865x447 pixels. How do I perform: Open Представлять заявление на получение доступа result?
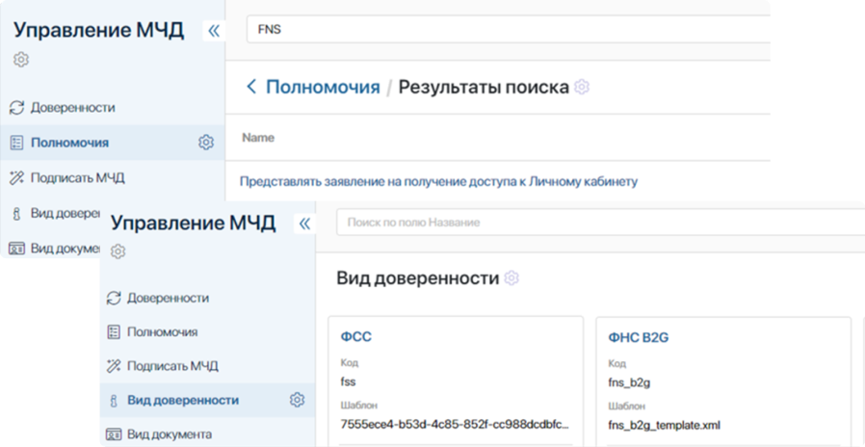point(438,181)
